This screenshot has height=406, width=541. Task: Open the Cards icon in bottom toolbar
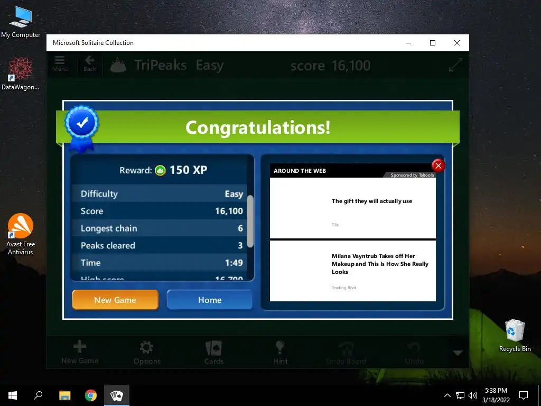(x=213, y=353)
